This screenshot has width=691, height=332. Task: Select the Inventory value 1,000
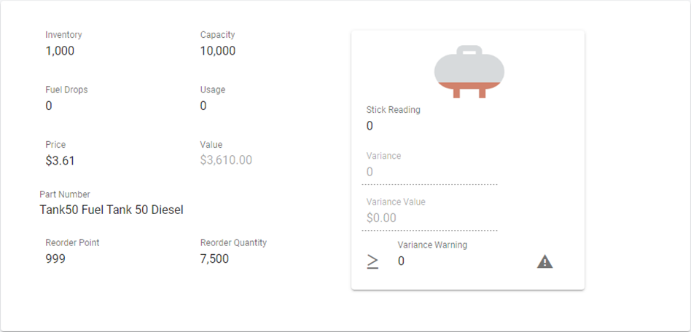tap(60, 51)
